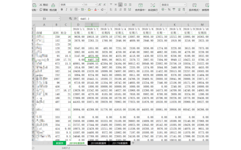Image resolution: width=241 pixels, height=150 pixels.
Task: Click the increase decimal places icon
Action: click(x=179, y=10)
